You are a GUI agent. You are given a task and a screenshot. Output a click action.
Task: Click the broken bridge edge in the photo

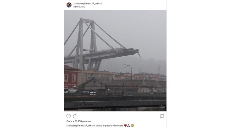[136, 52]
